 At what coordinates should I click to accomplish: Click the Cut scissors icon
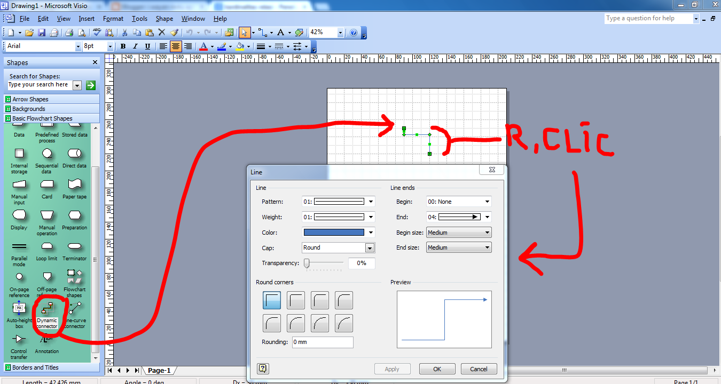pyautogui.click(x=124, y=33)
